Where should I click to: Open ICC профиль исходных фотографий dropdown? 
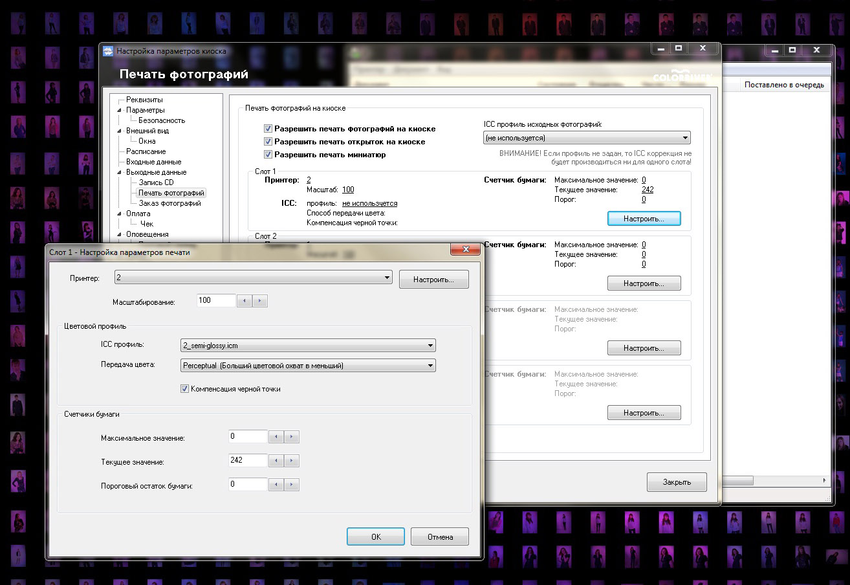[x=685, y=138]
